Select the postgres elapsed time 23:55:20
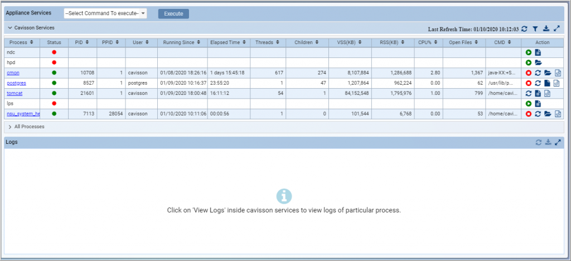Image resolution: width=571 pixels, height=261 pixels. coord(220,83)
